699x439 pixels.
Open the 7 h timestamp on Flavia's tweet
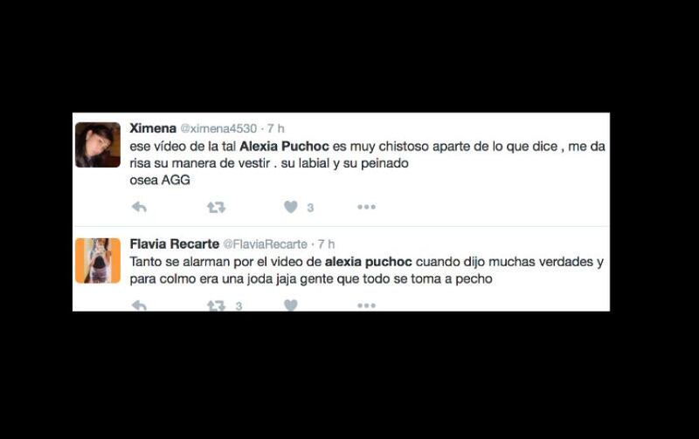[326, 244]
